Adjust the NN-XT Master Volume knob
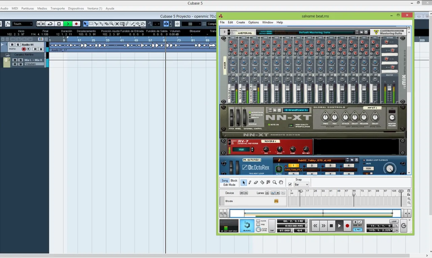This screenshot has height=258, width=432. pos(392,118)
